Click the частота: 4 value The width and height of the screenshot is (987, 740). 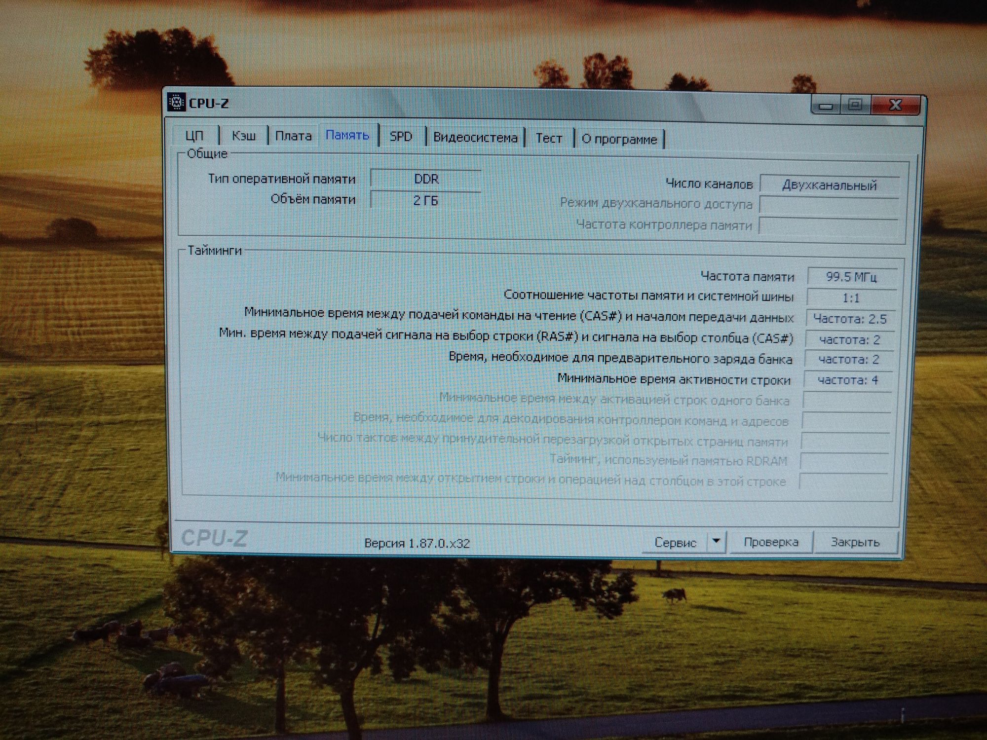[848, 380]
